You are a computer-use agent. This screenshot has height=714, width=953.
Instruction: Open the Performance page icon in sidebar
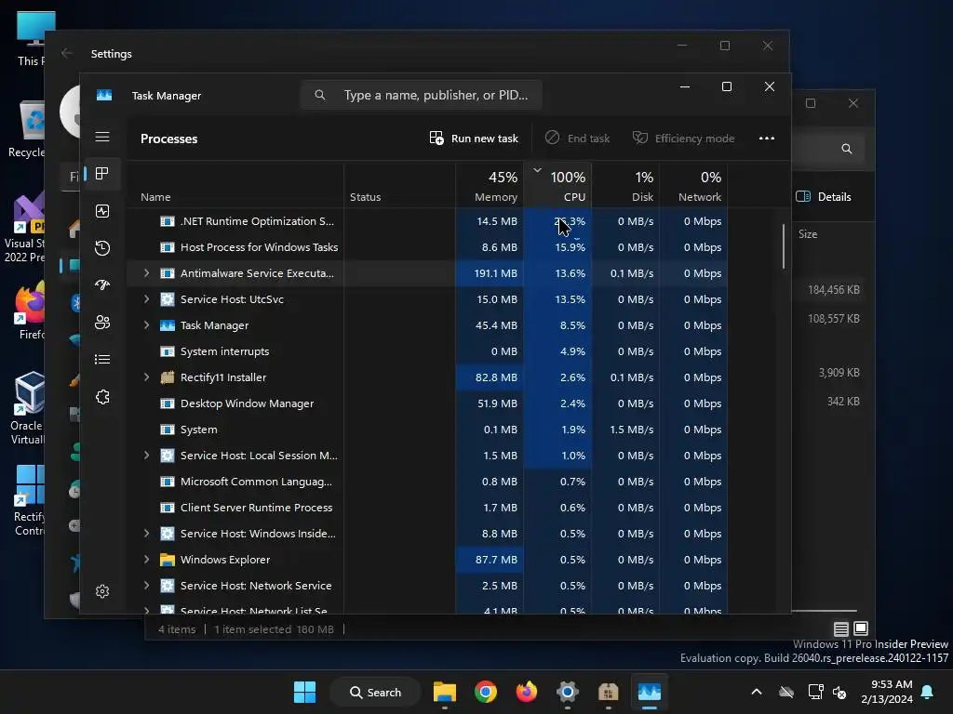pos(102,211)
